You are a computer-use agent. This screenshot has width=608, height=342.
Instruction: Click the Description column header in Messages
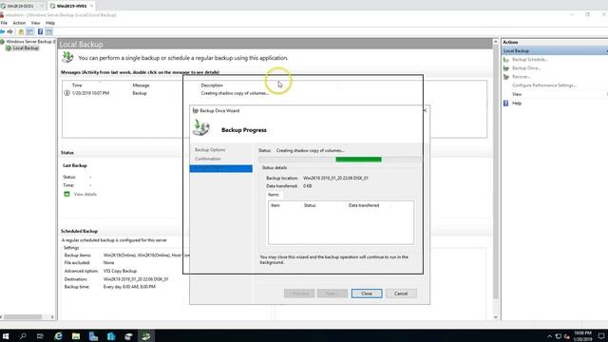(x=212, y=85)
